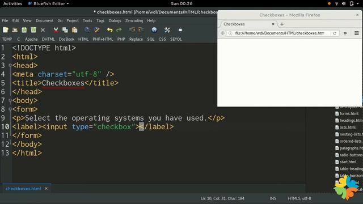Viewport: 363px width, 204px height.
Task: Click Firefox back arrow button
Action: [223, 33]
